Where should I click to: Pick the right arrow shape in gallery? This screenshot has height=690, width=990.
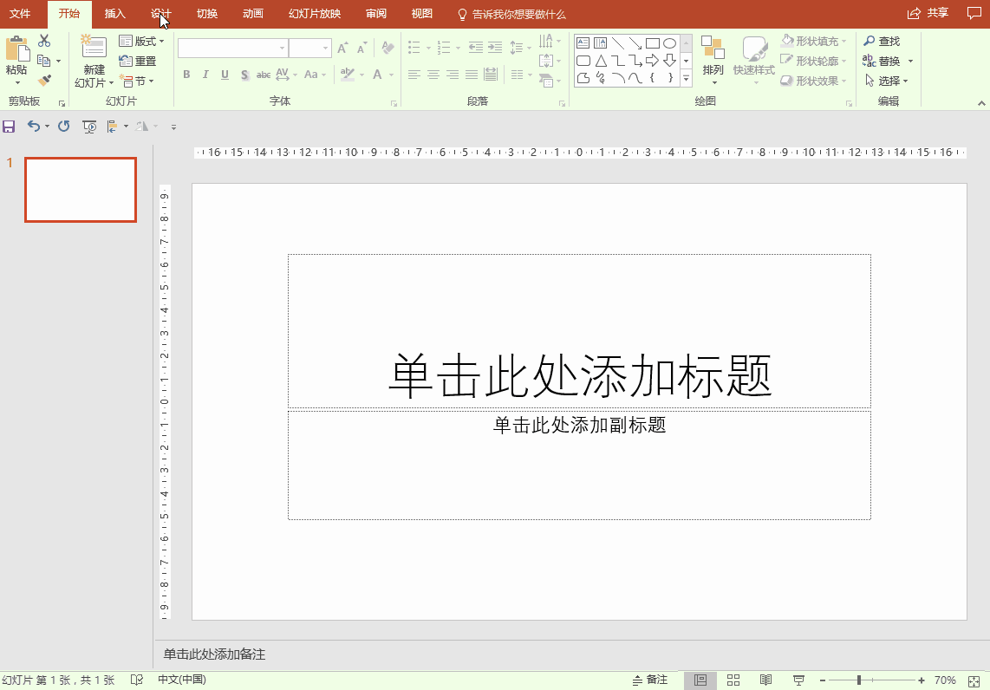(x=652, y=61)
